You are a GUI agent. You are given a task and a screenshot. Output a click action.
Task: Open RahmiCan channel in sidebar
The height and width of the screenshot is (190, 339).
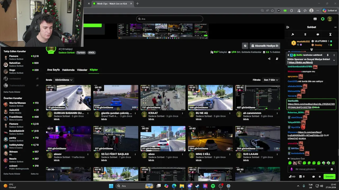click(x=21, y=64)
